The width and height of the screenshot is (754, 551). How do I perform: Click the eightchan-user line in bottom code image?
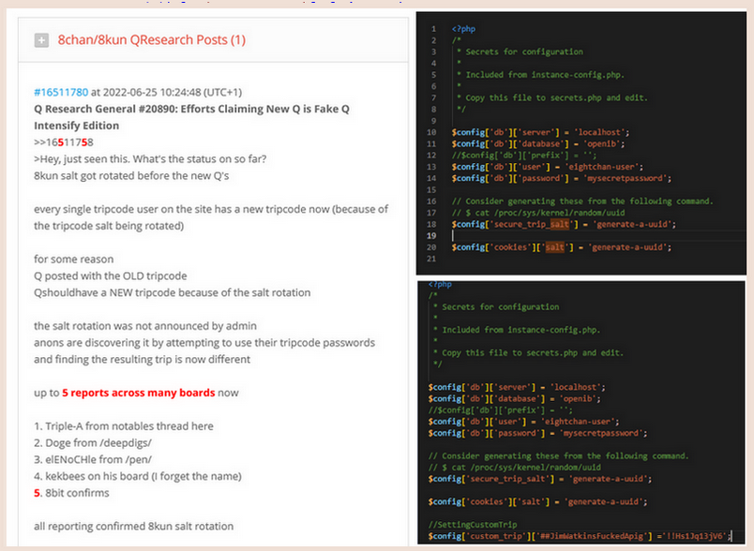(523, 422)
